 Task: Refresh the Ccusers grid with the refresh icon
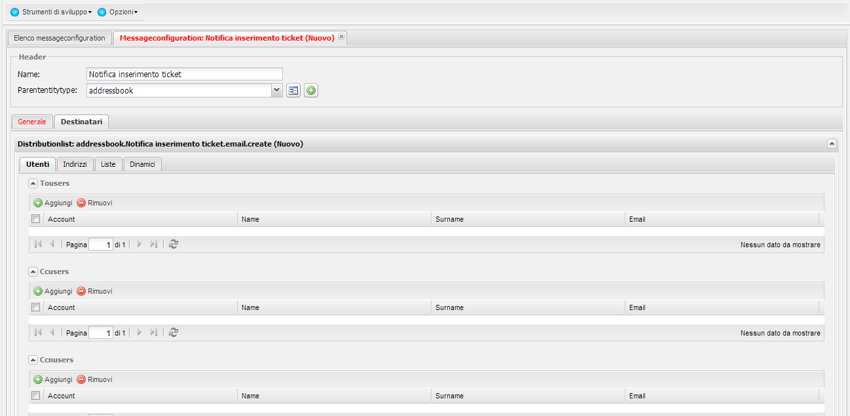pyautogui.click(x=173, y=332)
